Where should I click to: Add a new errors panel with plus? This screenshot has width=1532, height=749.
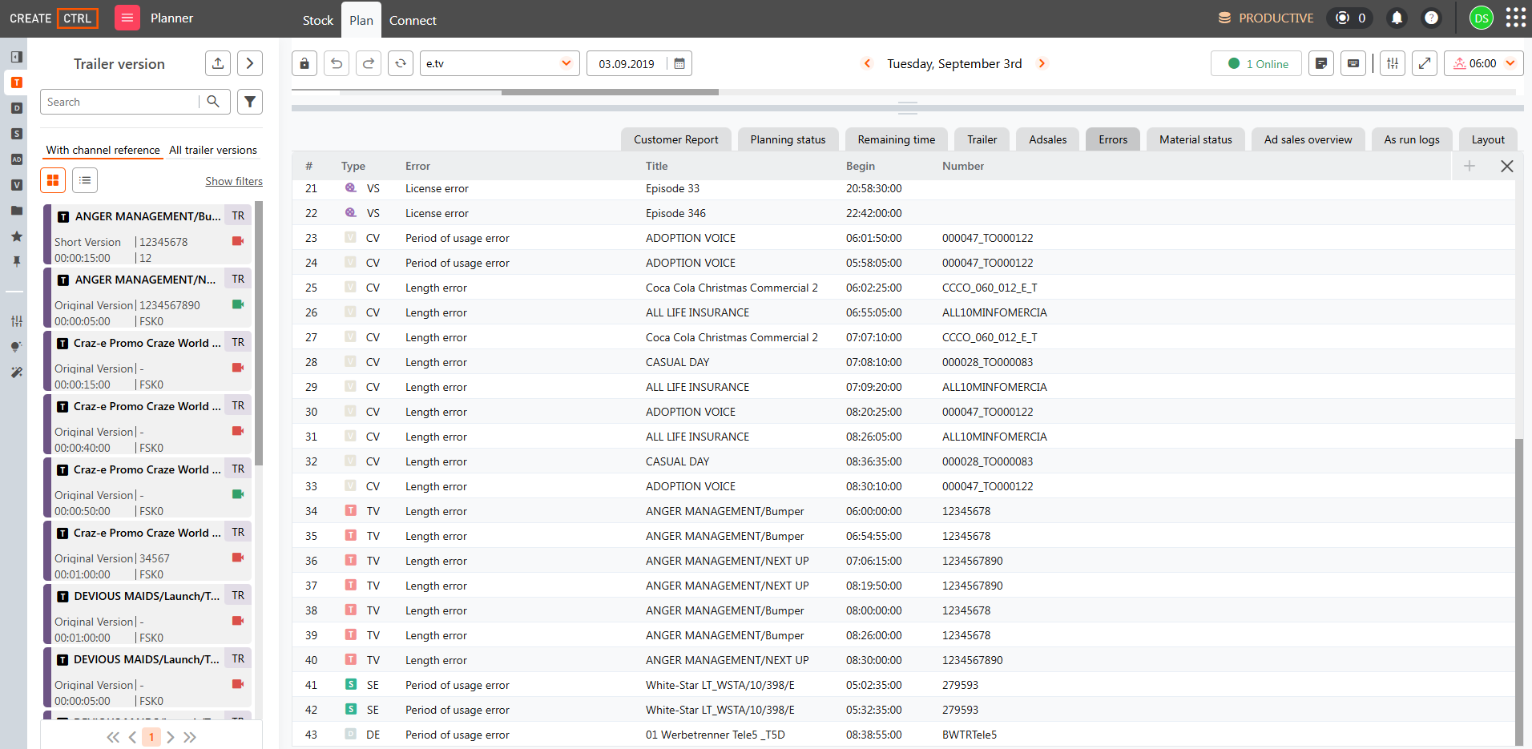point(1470,166)
